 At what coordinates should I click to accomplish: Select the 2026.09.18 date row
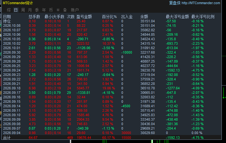click(x=112, y=88)
